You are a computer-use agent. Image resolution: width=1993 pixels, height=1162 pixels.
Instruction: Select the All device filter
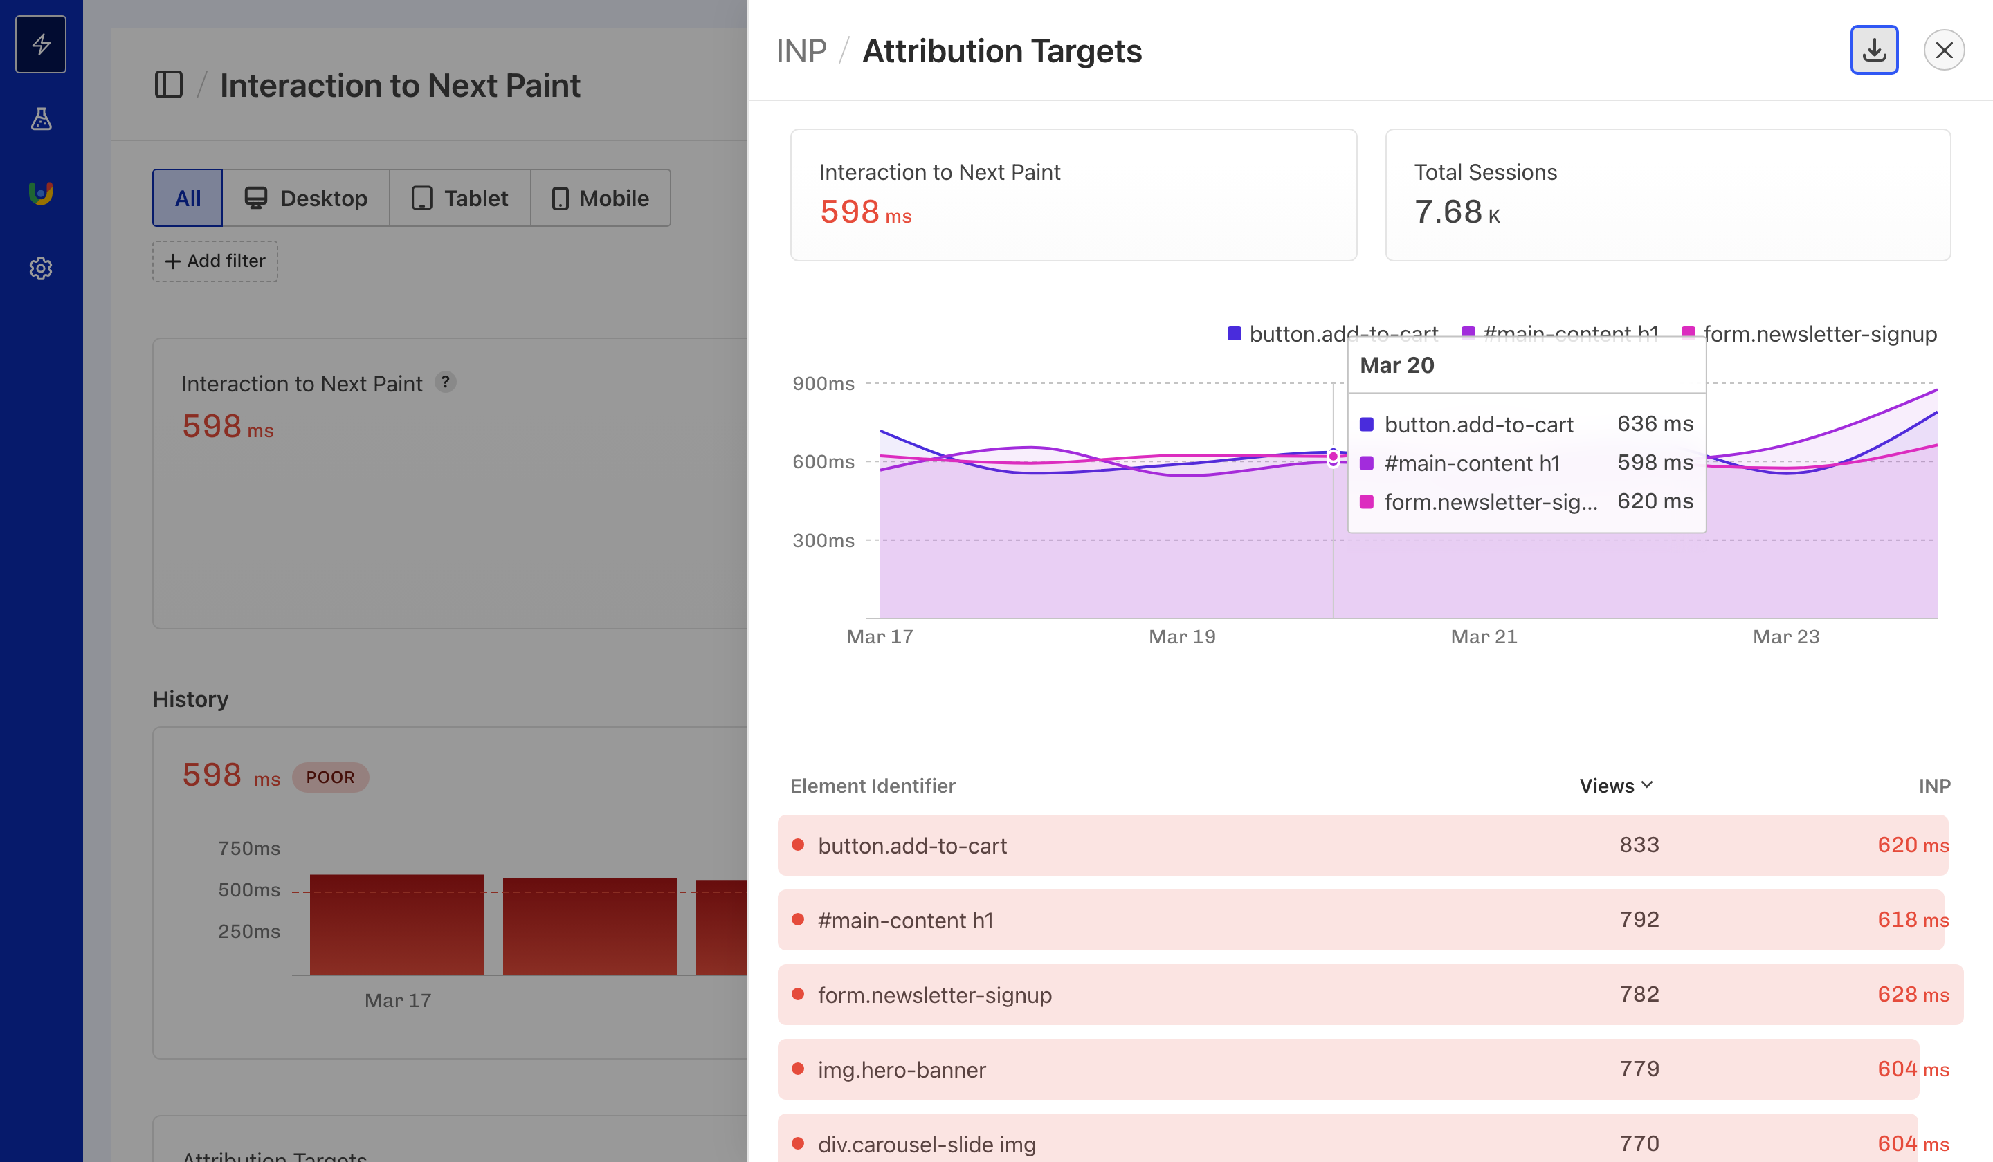point(187,198)
